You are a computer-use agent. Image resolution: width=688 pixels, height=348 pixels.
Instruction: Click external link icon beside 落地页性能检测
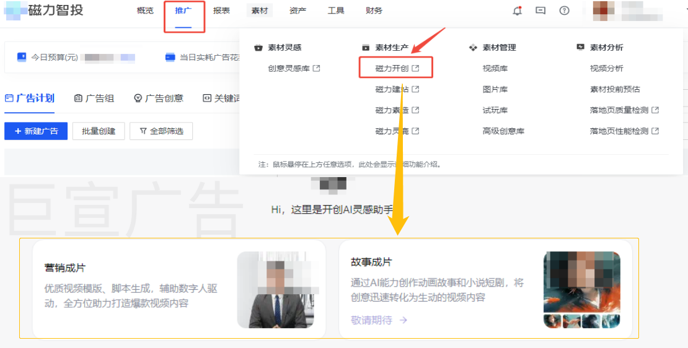click(x=655, y=131)
